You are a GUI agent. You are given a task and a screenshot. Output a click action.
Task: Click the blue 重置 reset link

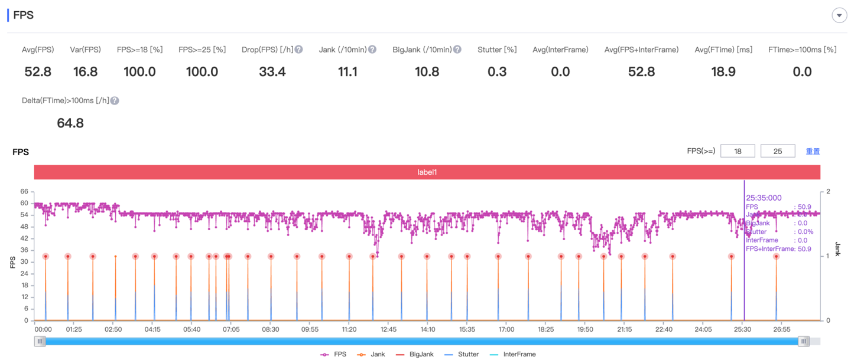pos(813,152)
